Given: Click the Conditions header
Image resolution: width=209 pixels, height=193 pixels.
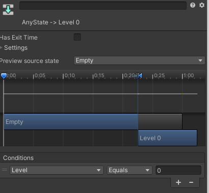Looking at the screenshot, I should click(18, 158).
